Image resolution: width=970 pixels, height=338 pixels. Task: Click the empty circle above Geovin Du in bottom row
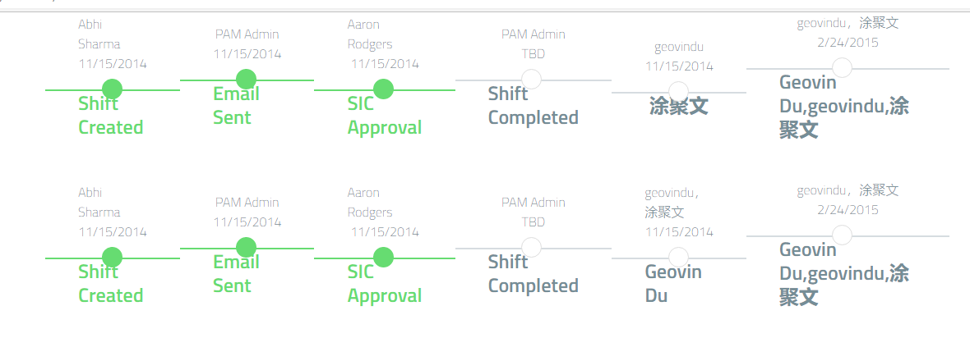coord(678,257)
